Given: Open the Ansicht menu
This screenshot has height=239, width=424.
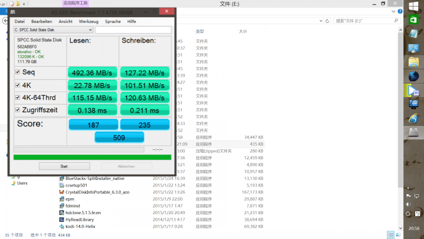Looking at the screenshot, I should [x=65, y=21].
